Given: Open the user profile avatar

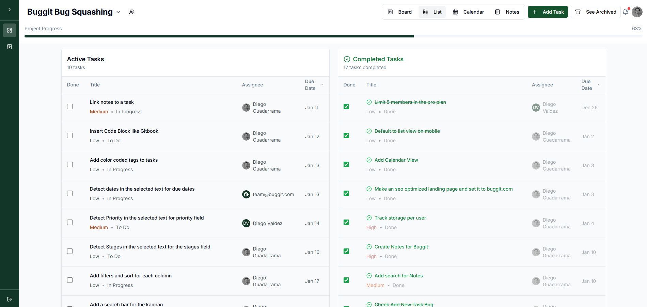Looking at the screenshot, I should click(637, 12).
